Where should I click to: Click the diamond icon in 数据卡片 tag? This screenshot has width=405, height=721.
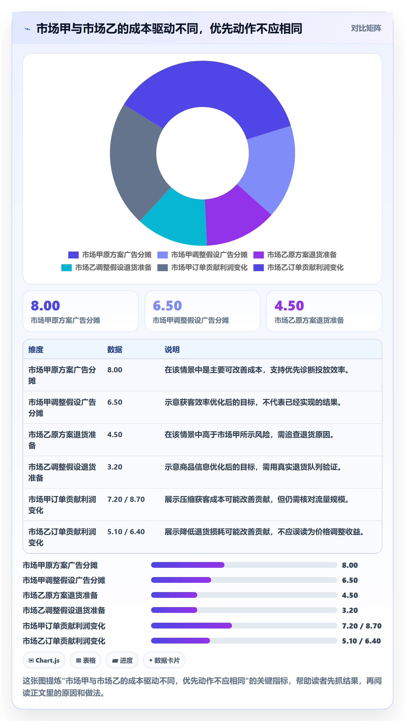point(151,660)
